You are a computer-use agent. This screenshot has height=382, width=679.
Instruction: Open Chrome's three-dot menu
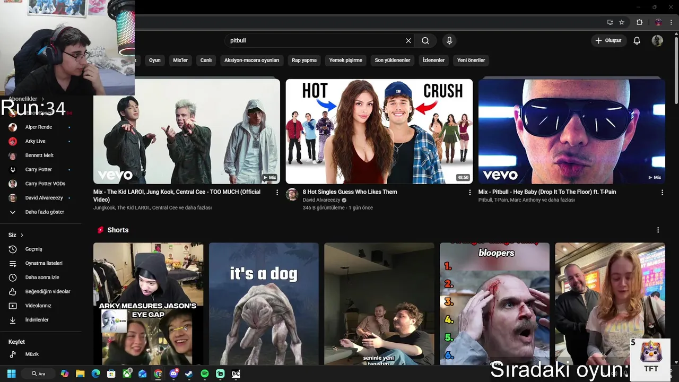671,22
